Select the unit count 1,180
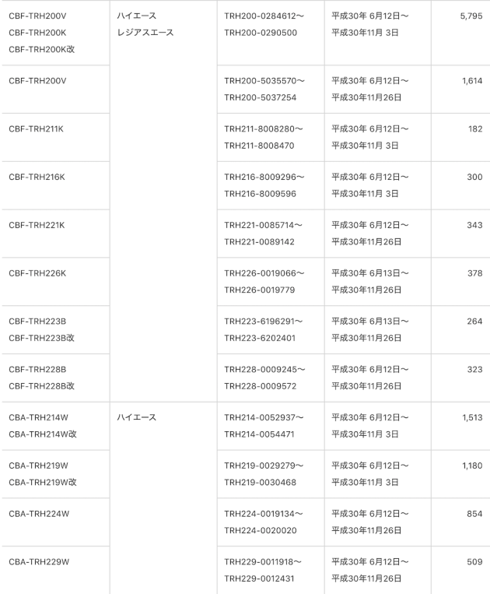Viewport: 490px width, 594px height. click(x=472, y=466)
